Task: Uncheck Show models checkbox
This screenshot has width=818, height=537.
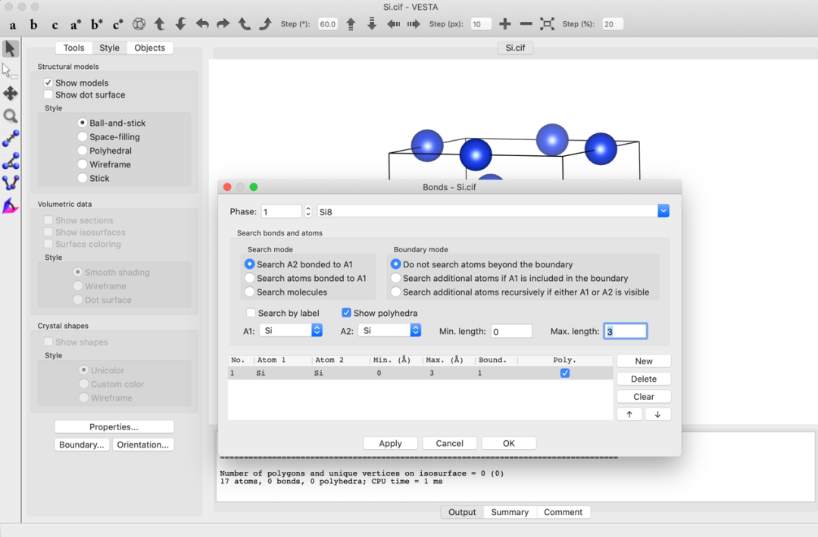Action: (x=48, y=83)
